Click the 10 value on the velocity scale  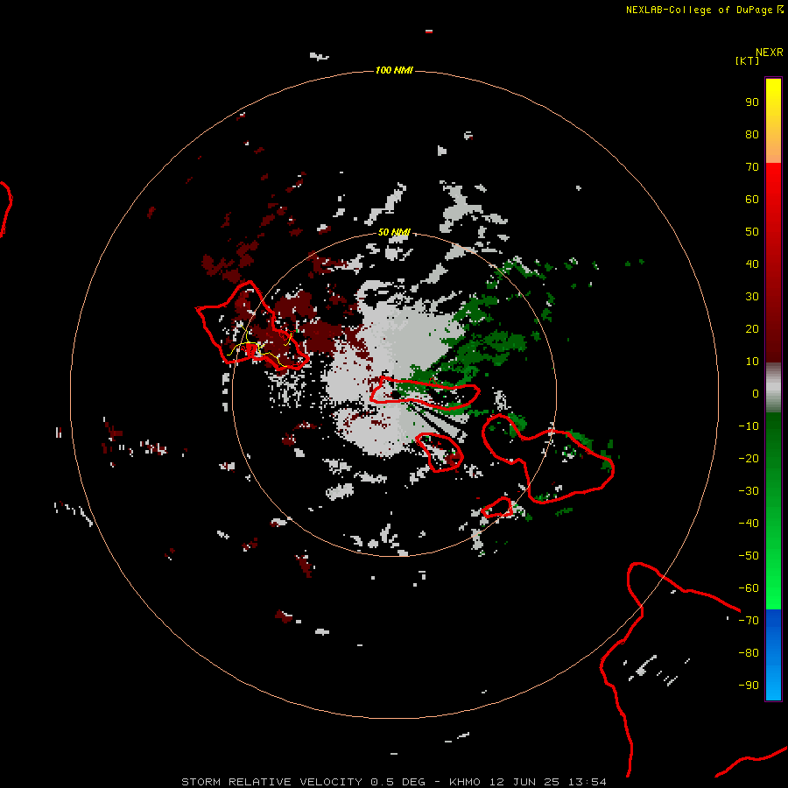click(x=752, y=362)
